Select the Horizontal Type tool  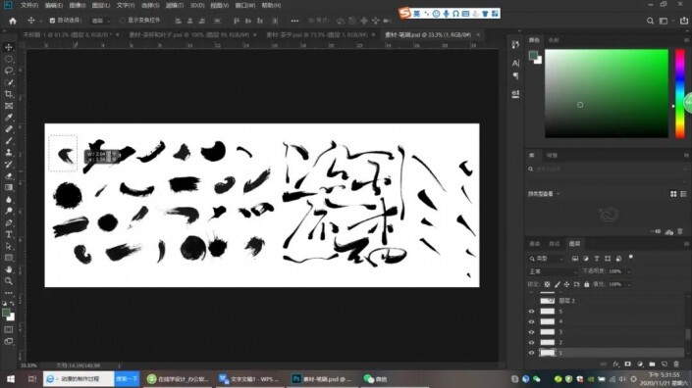[9, 234]
